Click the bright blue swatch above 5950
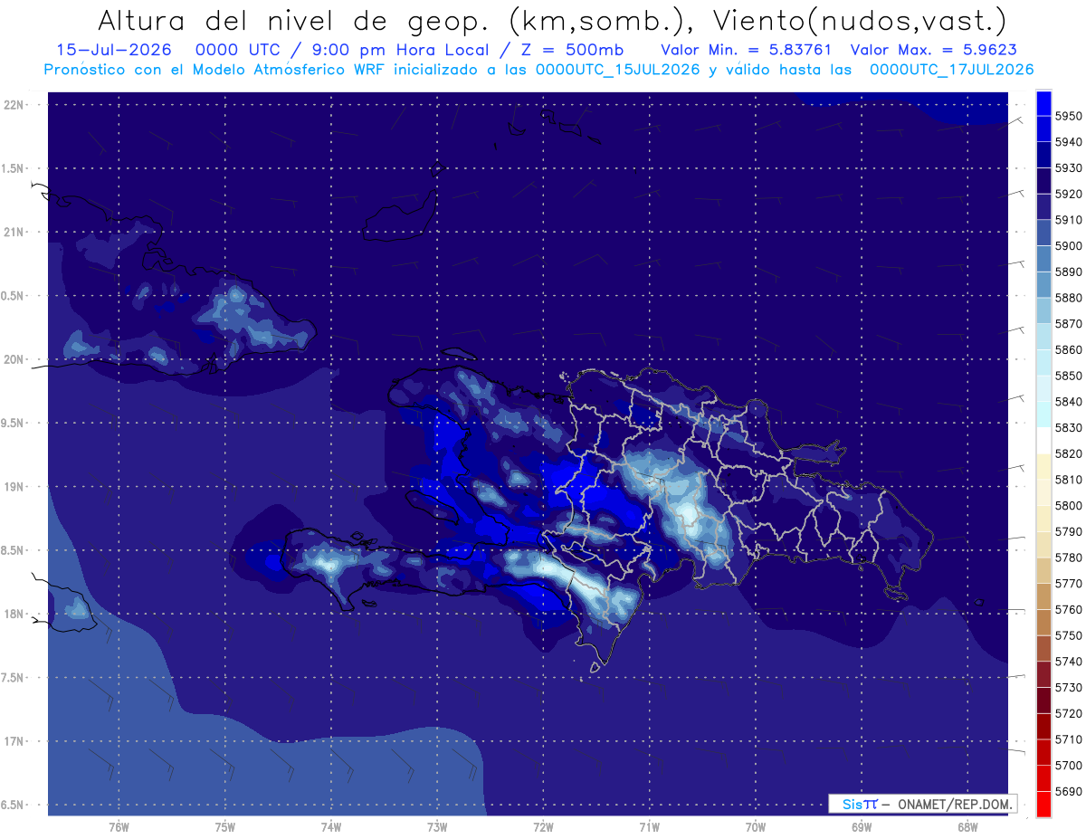Screen dimensions: 1086x839 pos(1043,102)
